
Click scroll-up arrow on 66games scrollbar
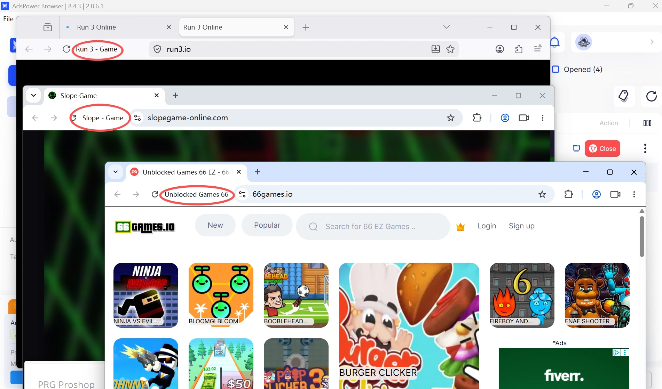click(642, 211)
